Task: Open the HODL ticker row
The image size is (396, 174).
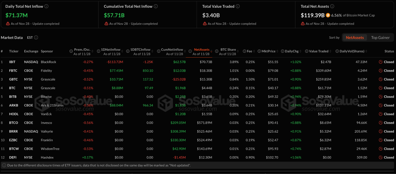Action: coord(198,114)
